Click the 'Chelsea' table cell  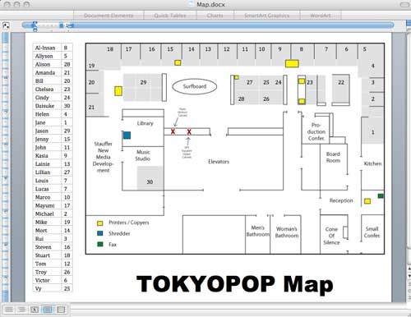pos(47,90)
